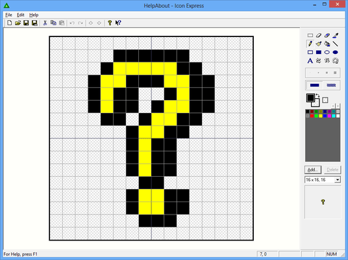Click the black foreground color box

(x=310, y=97)
